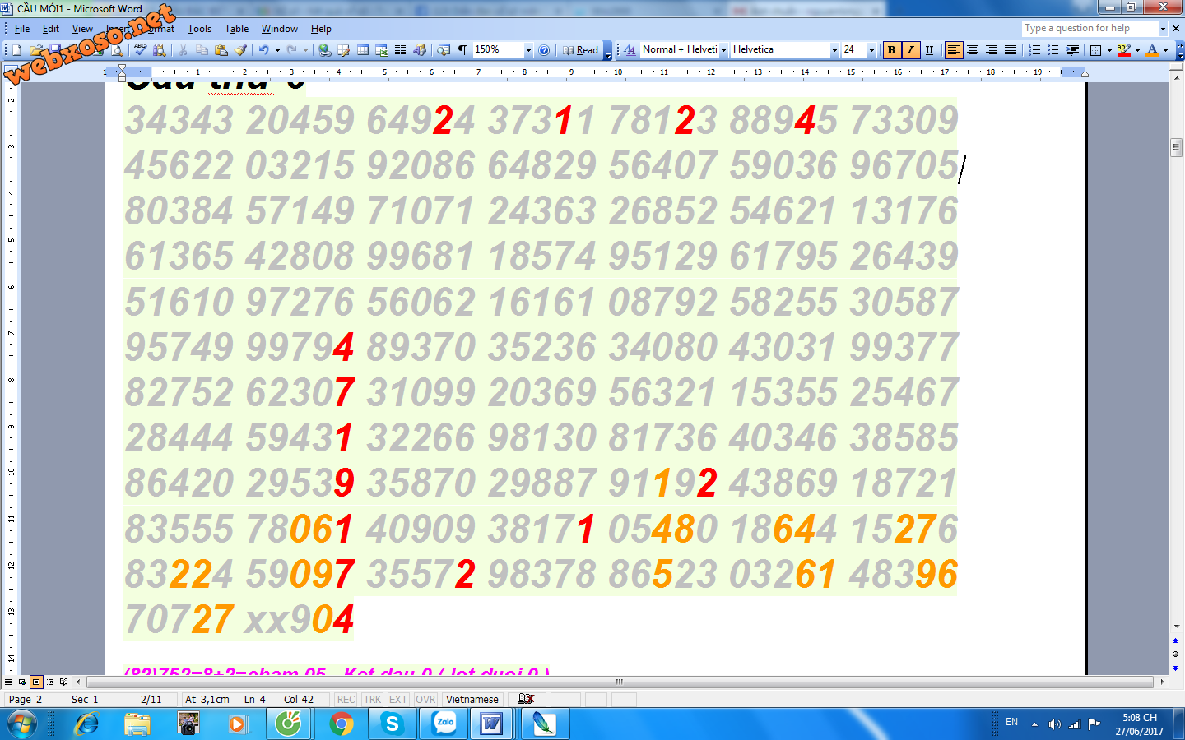Click the Columns layout icon
Screen dimensions: 1185x740
tap(401, 50)
